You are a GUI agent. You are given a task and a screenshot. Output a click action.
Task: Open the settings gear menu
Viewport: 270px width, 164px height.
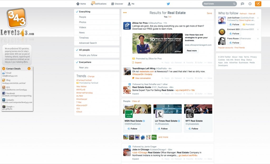click(x=250, y=4)
